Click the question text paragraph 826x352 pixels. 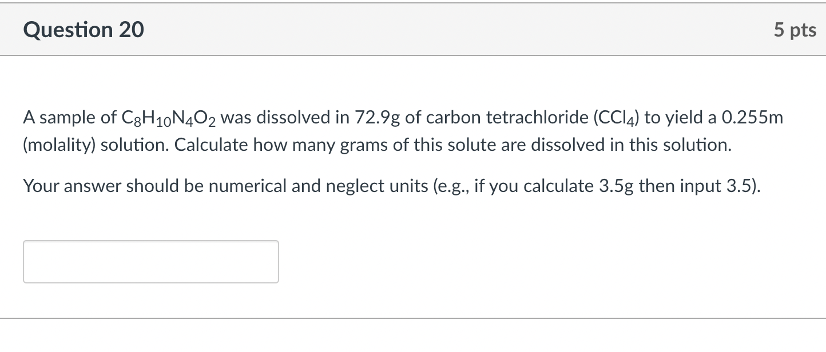pyautogui.click(x=400, y=130)
